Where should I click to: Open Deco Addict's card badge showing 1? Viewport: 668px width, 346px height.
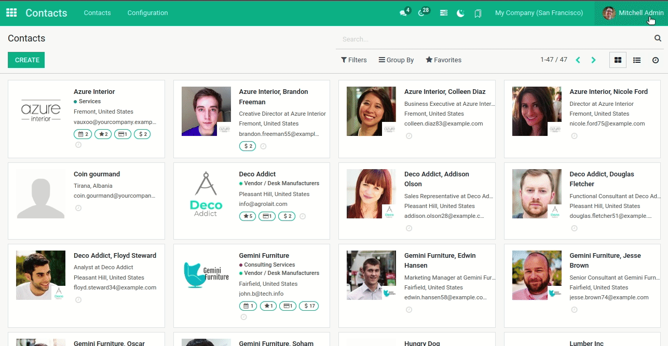point(267,216)
